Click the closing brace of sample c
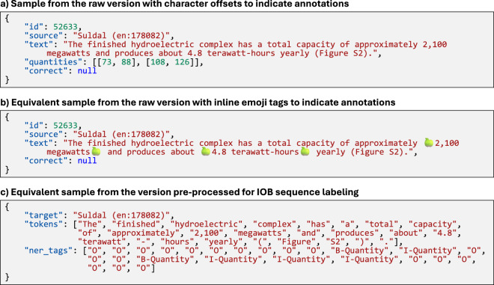Screen dimensions: 494x285 pos(7,277)
